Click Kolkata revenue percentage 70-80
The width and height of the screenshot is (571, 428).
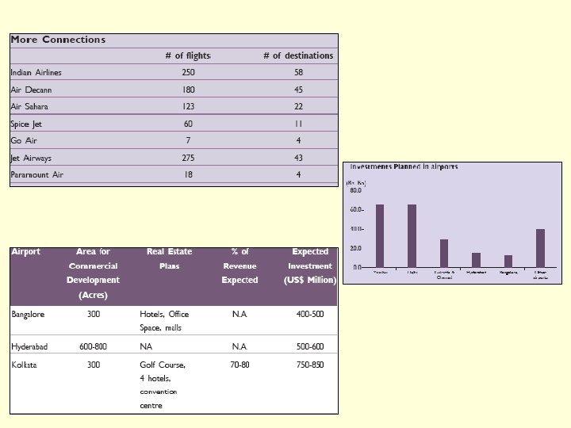(x=240, y=365)
